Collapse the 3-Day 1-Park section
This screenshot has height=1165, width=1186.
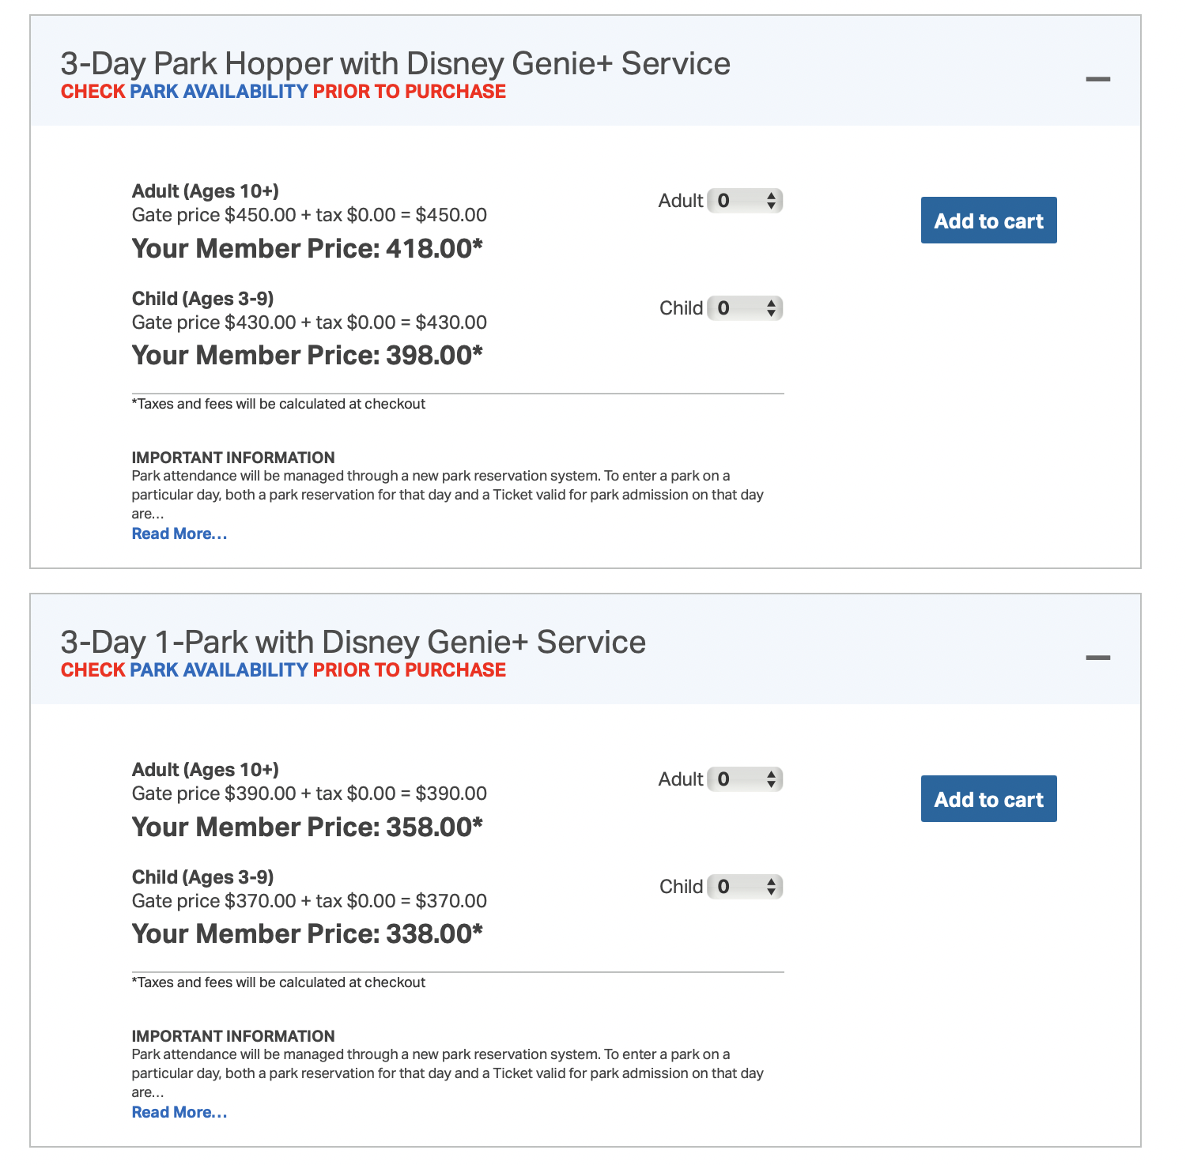pos(1097,658)
